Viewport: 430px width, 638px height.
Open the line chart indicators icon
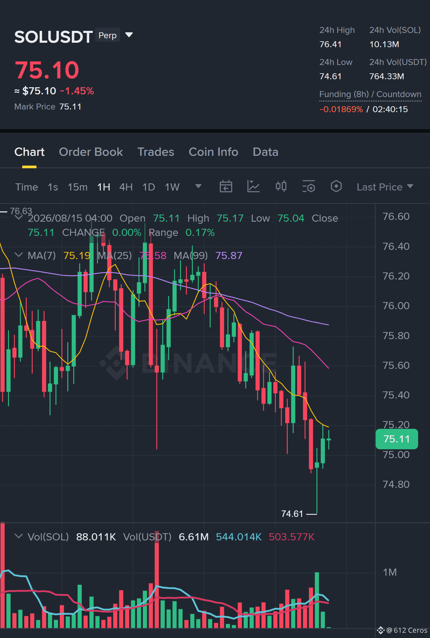coord(253,187)
